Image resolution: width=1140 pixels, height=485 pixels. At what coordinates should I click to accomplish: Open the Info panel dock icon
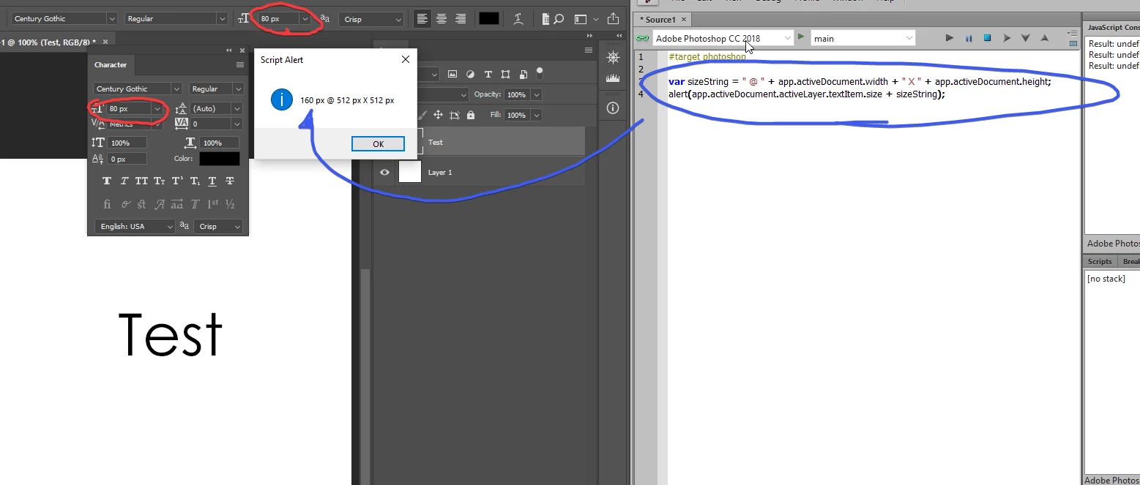[x=613, y=108]
